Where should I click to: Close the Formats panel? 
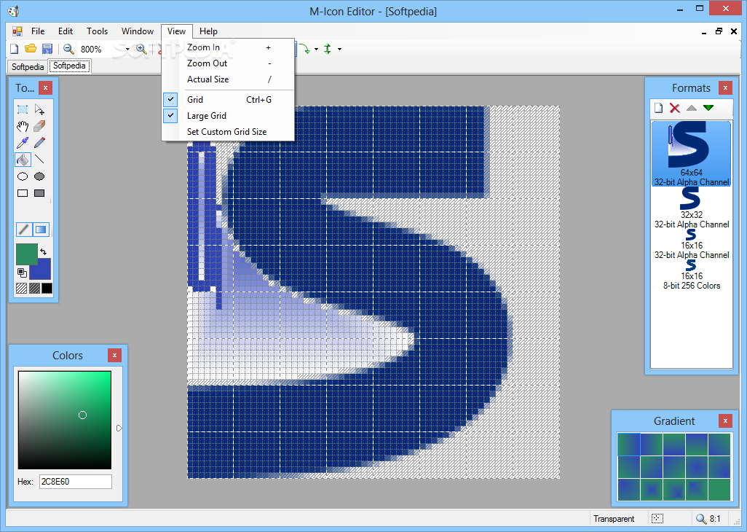[x=725, y=87]
